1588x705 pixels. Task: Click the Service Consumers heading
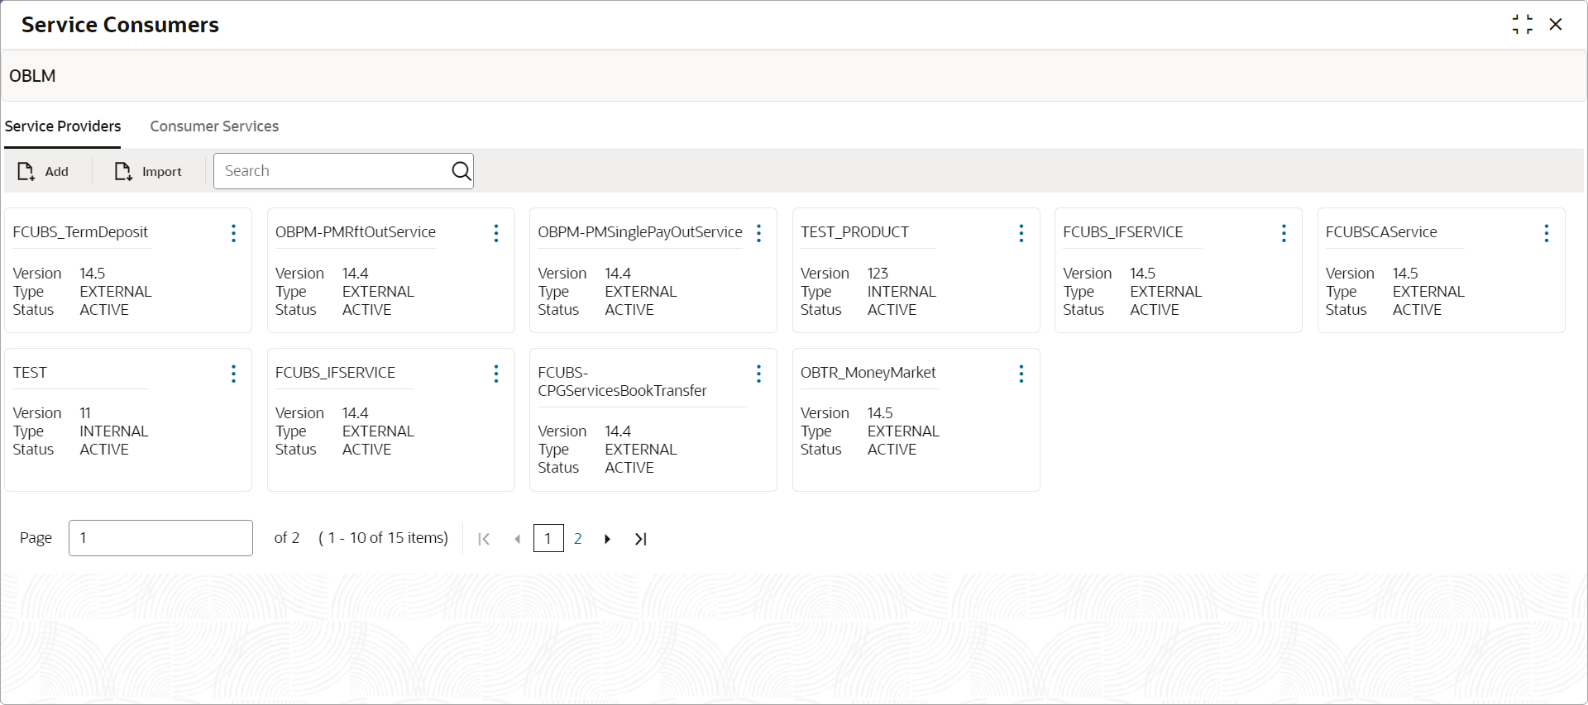point(120,25)
